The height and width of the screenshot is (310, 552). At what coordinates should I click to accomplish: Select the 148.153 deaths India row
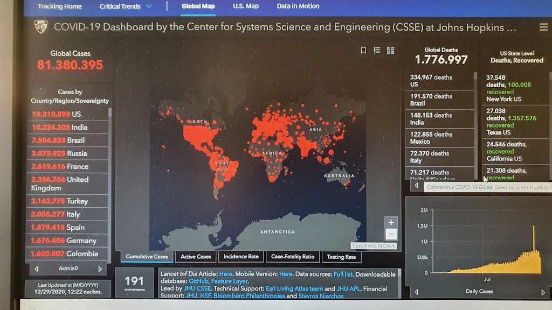click(439, 119)
